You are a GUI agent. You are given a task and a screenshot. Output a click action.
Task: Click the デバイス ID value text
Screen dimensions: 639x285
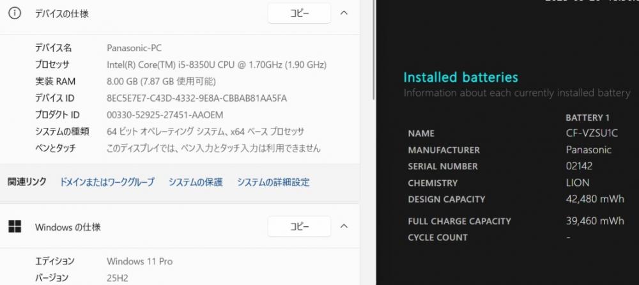[x=197, y=98]
